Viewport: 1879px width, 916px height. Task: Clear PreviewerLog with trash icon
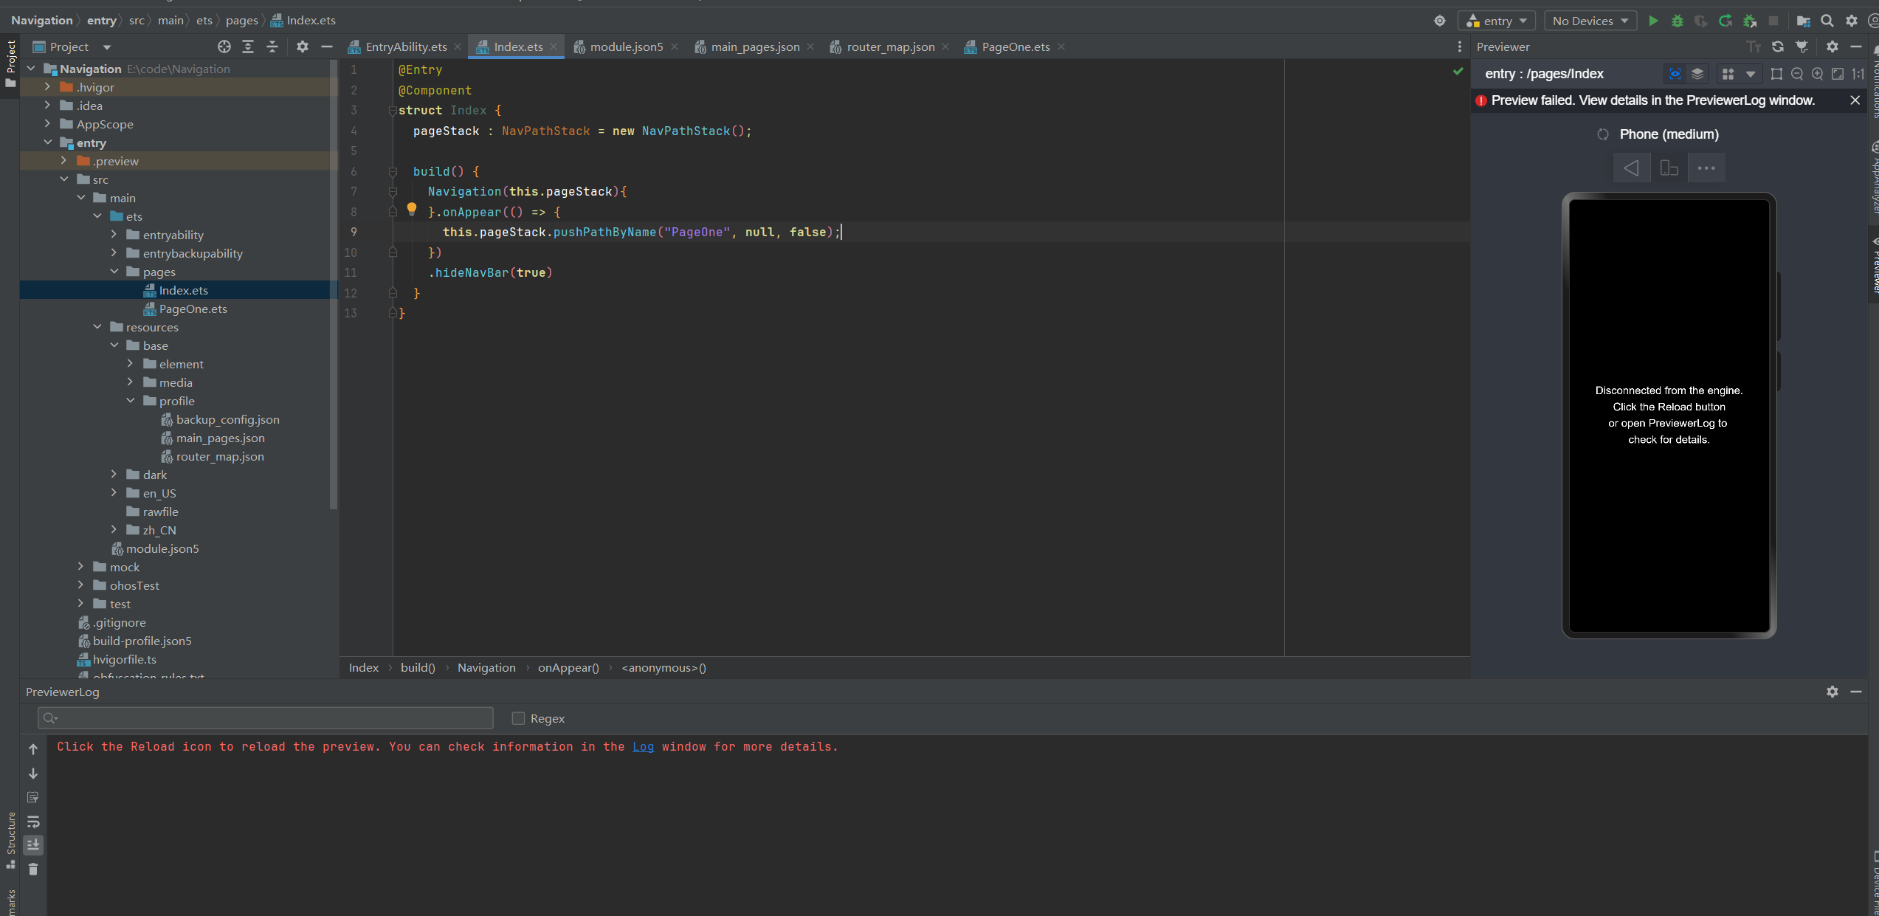(x=33, y=869)
